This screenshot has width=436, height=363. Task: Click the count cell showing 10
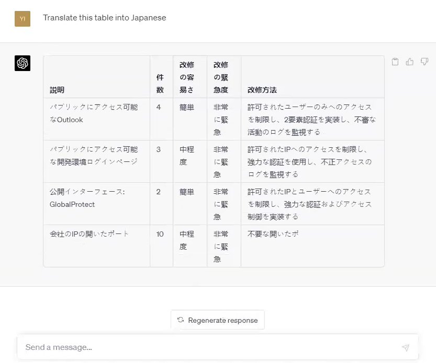[x=162, y=246]
